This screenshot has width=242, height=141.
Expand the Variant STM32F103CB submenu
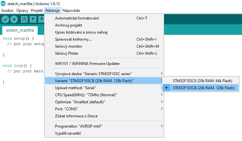[104, 81]
